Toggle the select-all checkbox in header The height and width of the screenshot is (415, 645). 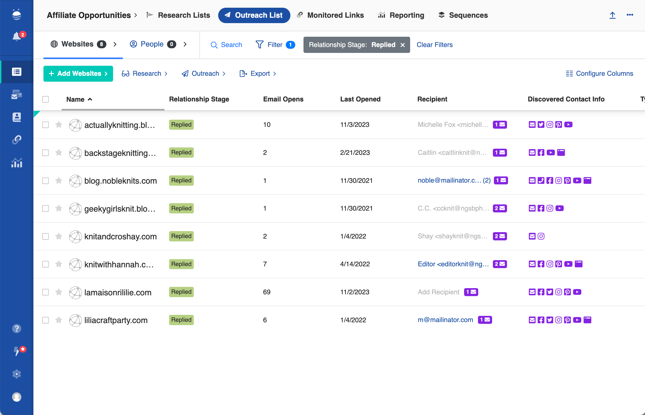pyautogui.click(x=45, y=99)
